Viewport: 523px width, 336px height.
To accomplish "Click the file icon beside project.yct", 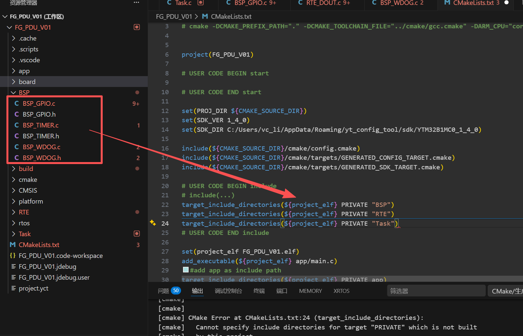I will point(13,288).
